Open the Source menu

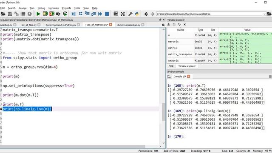23,8
